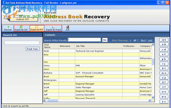This screenshot has width=171, height=108.
Task: Click the Search Within Results field
Action: tap(84, 40)
